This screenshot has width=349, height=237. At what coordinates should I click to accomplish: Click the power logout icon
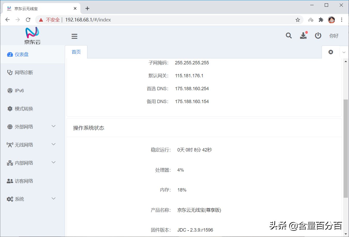pyautogui.click(x=318, y=36)
